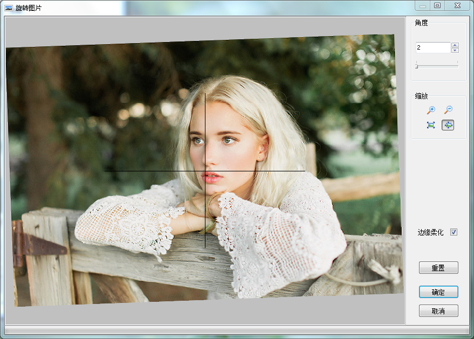Decrease angle with the down spinner arrow
The image size is (474, 339).
pos(455,51)
